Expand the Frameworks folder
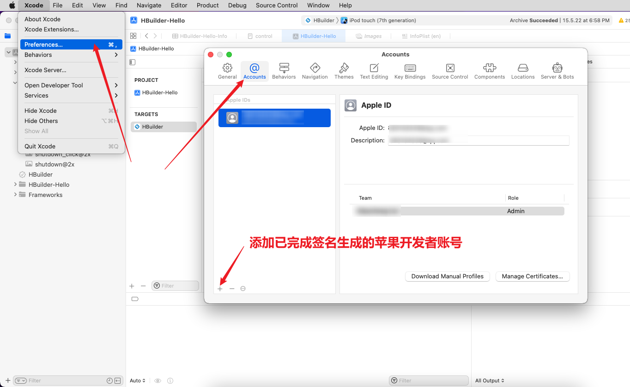Screen dimensions: 630x387 pyautogui.click(x=15, y=195)
